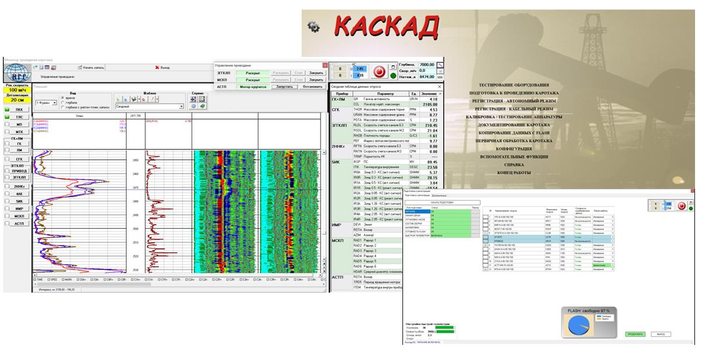Click the gear icon beside КАСКАД title
702x353 pixels.
[x=314, y=26]
